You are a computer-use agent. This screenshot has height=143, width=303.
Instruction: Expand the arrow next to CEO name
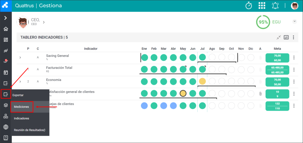point(44,22)
